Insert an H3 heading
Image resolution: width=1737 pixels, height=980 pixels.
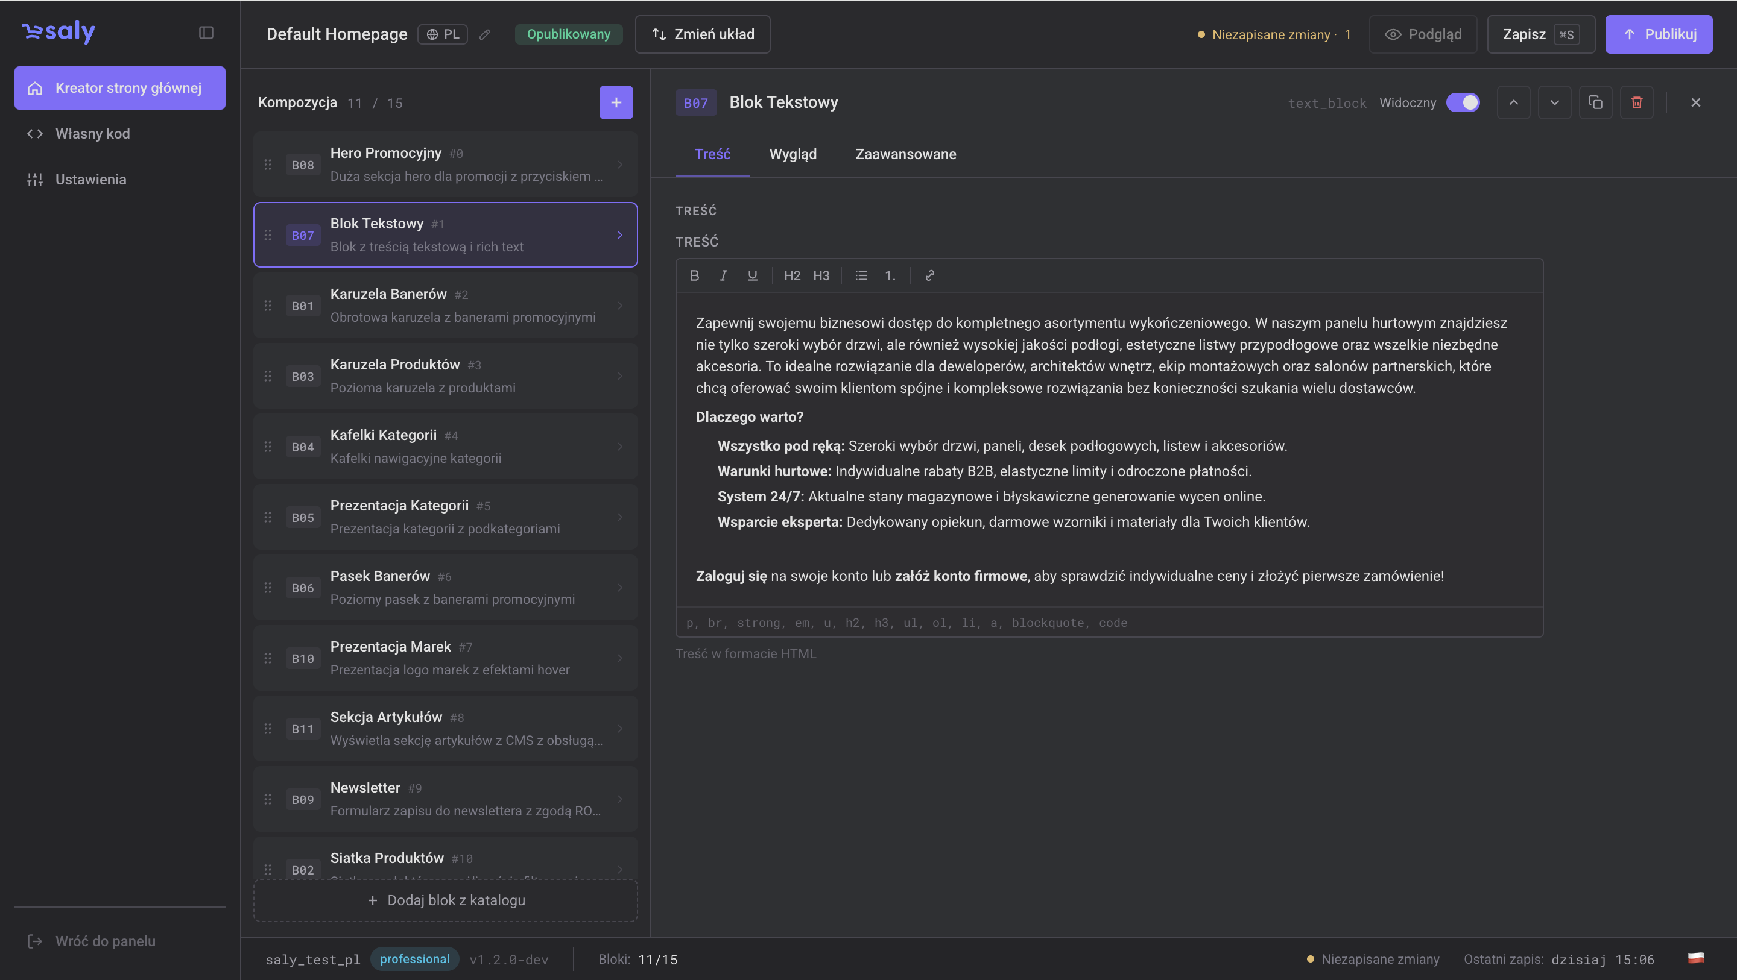coord(821,275)
